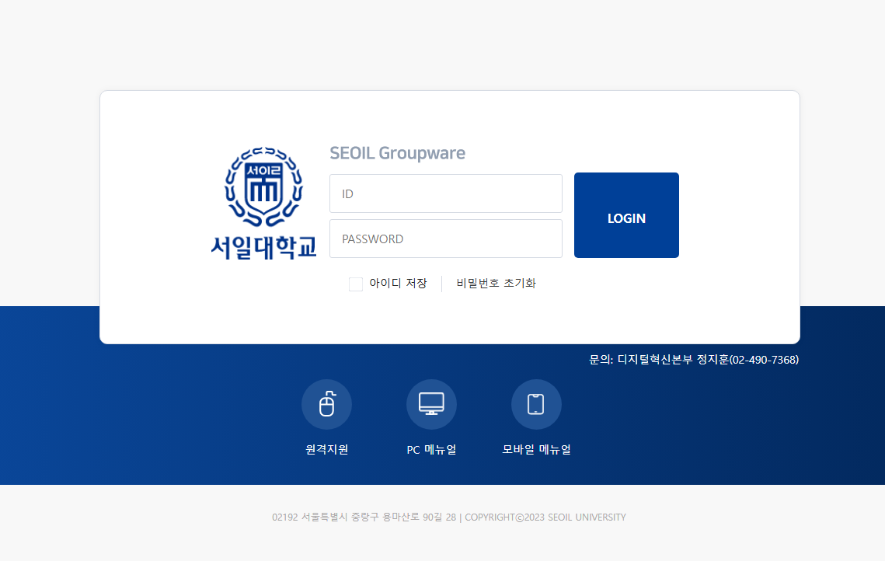The image size is (885, 561).
Task: Click the 원격지원 label text
Action: click(326, 448)
